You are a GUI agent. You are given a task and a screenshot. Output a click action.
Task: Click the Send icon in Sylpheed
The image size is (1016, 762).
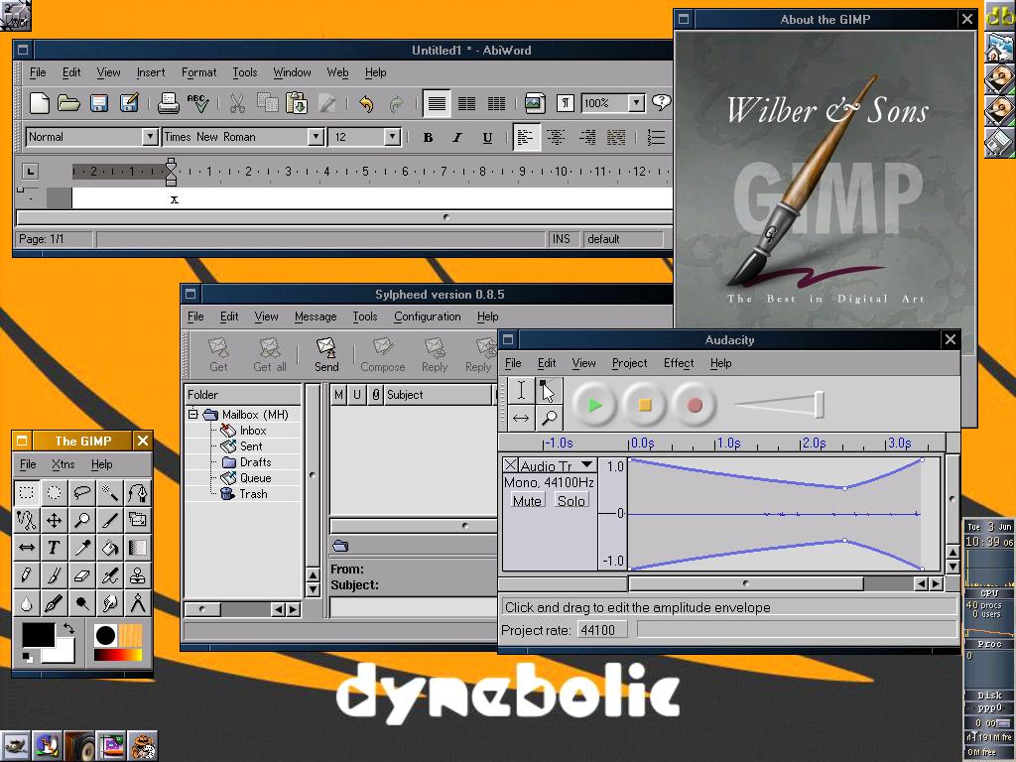pos(326,354)
